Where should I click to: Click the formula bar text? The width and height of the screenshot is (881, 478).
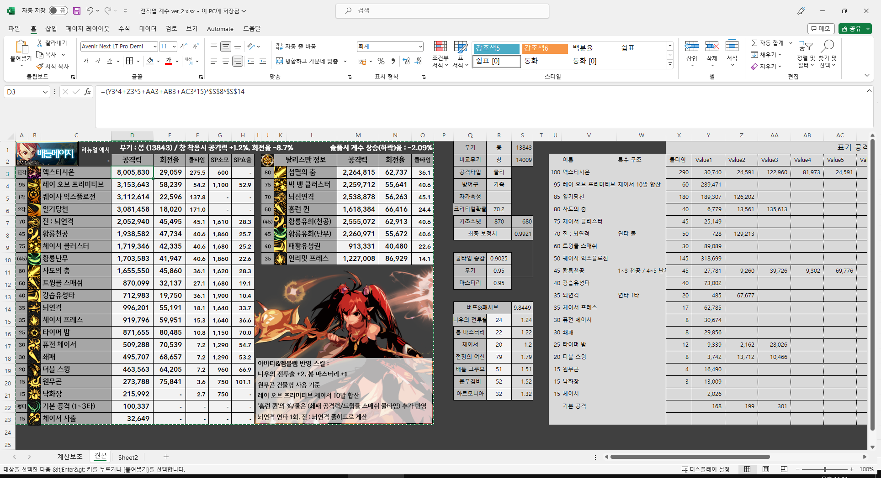173,92
